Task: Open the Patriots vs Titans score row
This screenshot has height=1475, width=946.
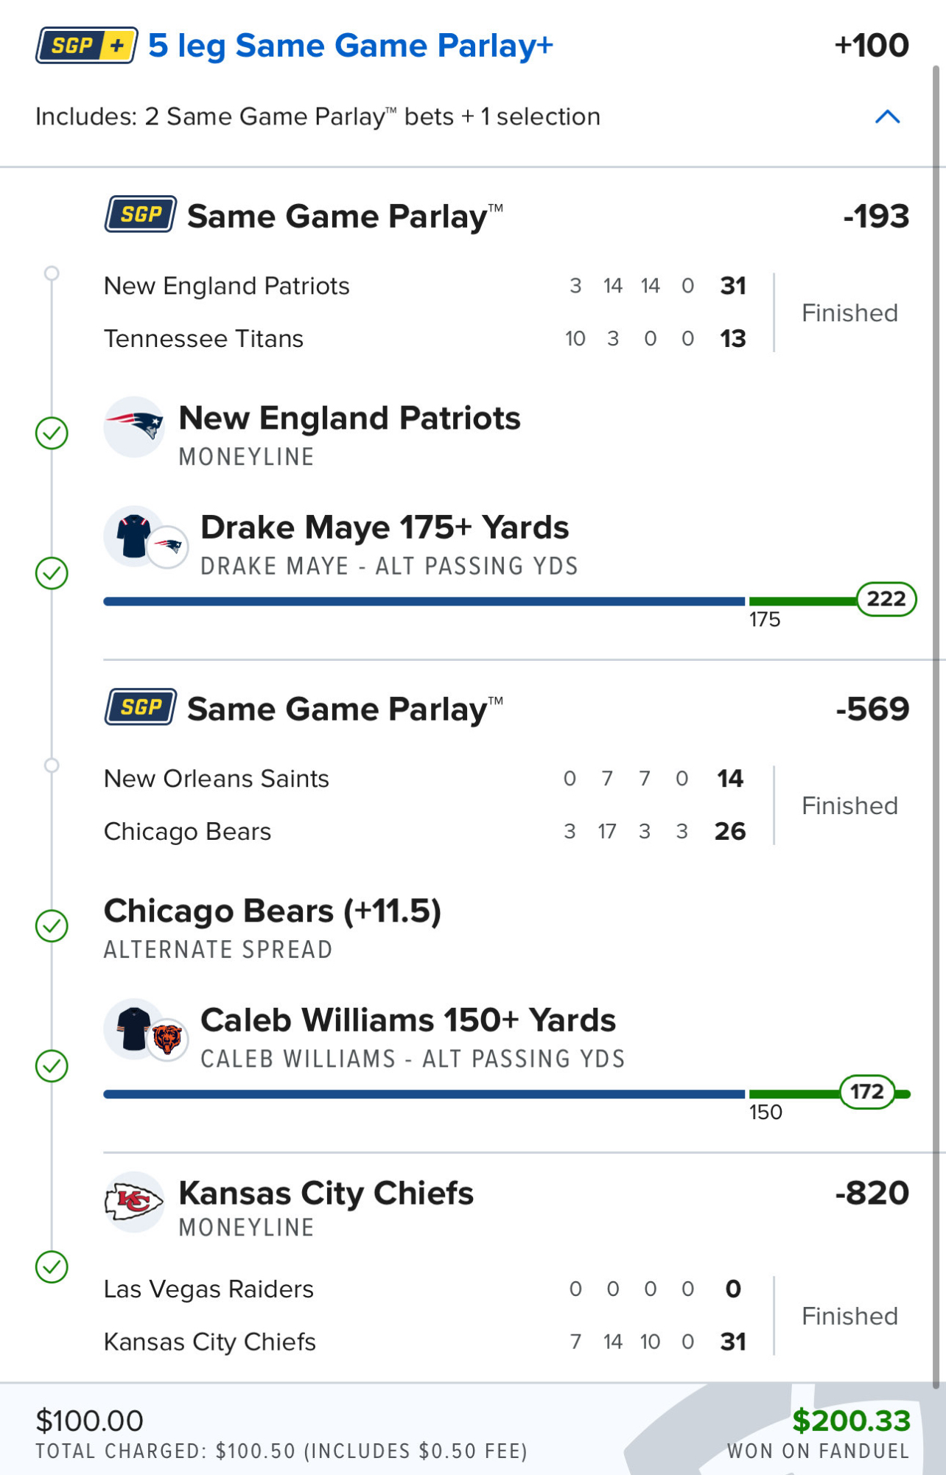Action: coord(424,312)
